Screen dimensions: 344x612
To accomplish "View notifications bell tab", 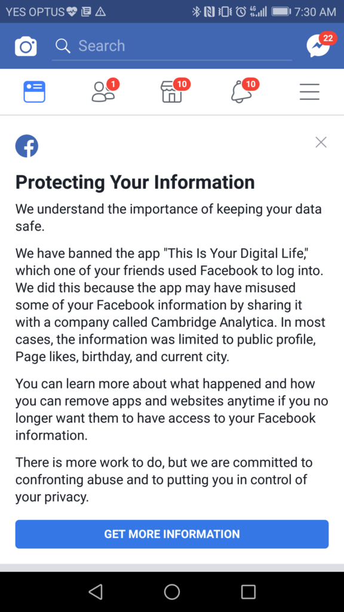I will [x=244, y=91].
